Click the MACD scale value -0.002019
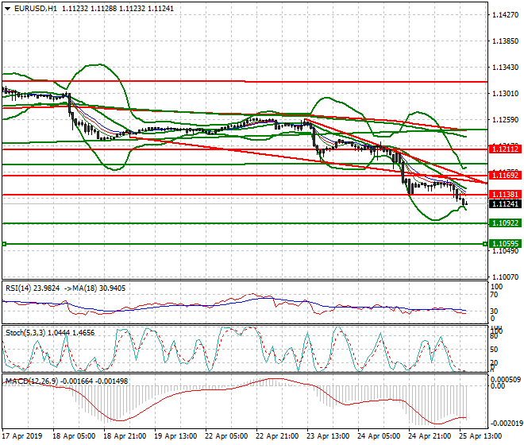Viewport: 524px width, 445px height. click(507, 424)
